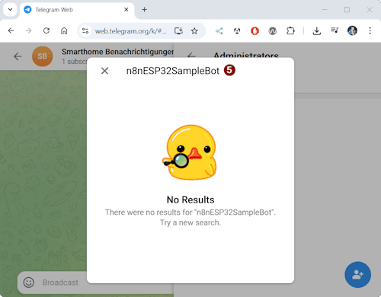The height and width of the screenshot is (297, 381).
Task: Click the panda extension icon
Action: (x=237, y=31)
